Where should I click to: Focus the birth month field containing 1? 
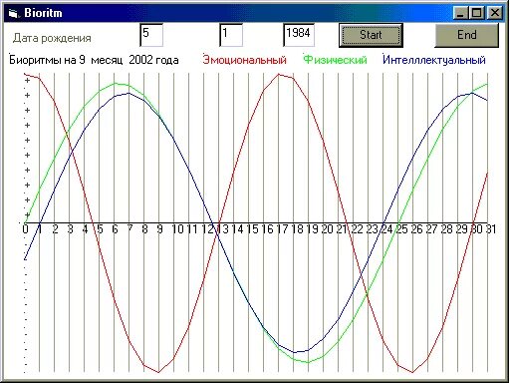[231, 35]
